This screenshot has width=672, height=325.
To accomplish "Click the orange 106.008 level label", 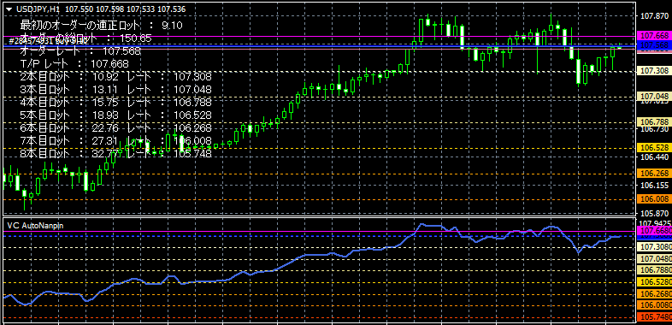I will tap(653, 199).
